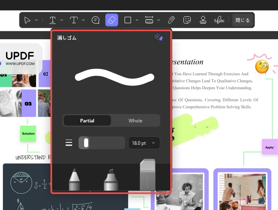Select the eraser tool in panel

pyautogui.click(x=147, y=174)
